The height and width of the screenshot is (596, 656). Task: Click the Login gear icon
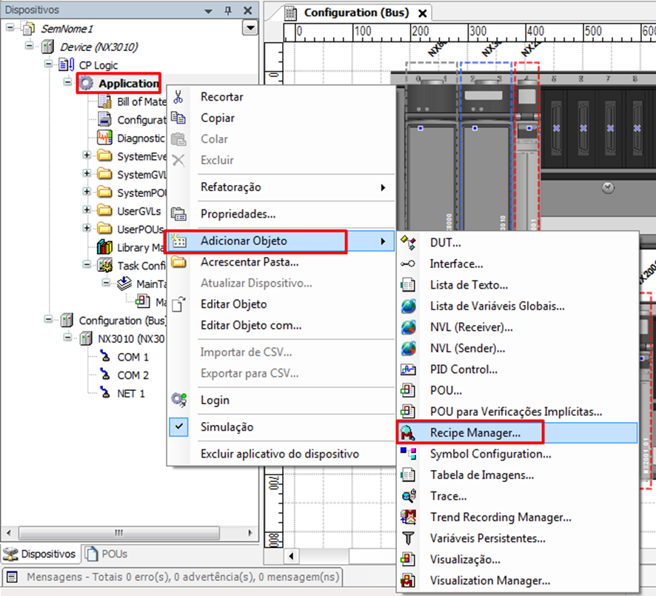[178, 400]
